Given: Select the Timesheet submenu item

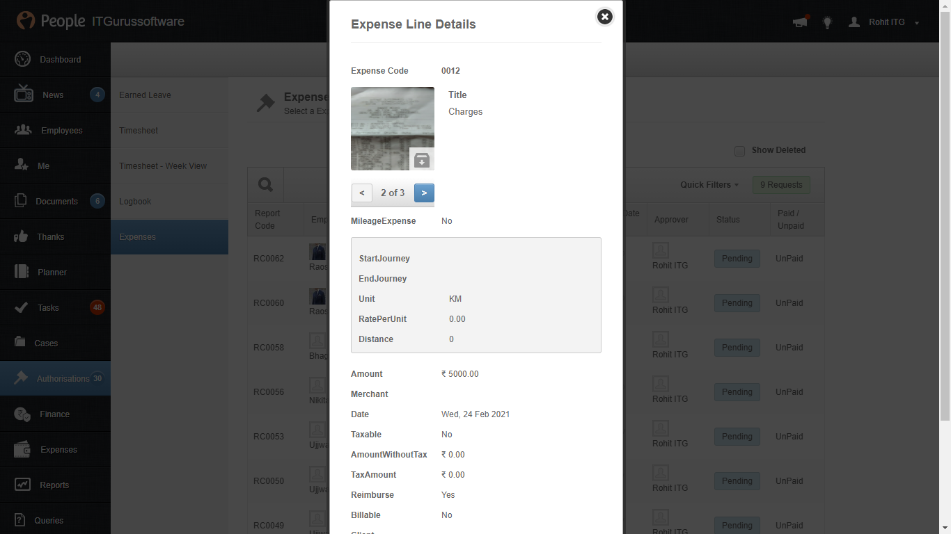Looking at the screenshot, I should [x=169, y=130].
